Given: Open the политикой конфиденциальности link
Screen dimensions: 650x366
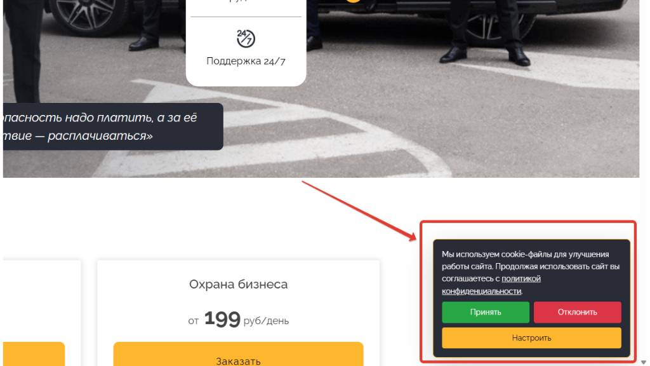Looking at the screenshot, I should (491, 285).
